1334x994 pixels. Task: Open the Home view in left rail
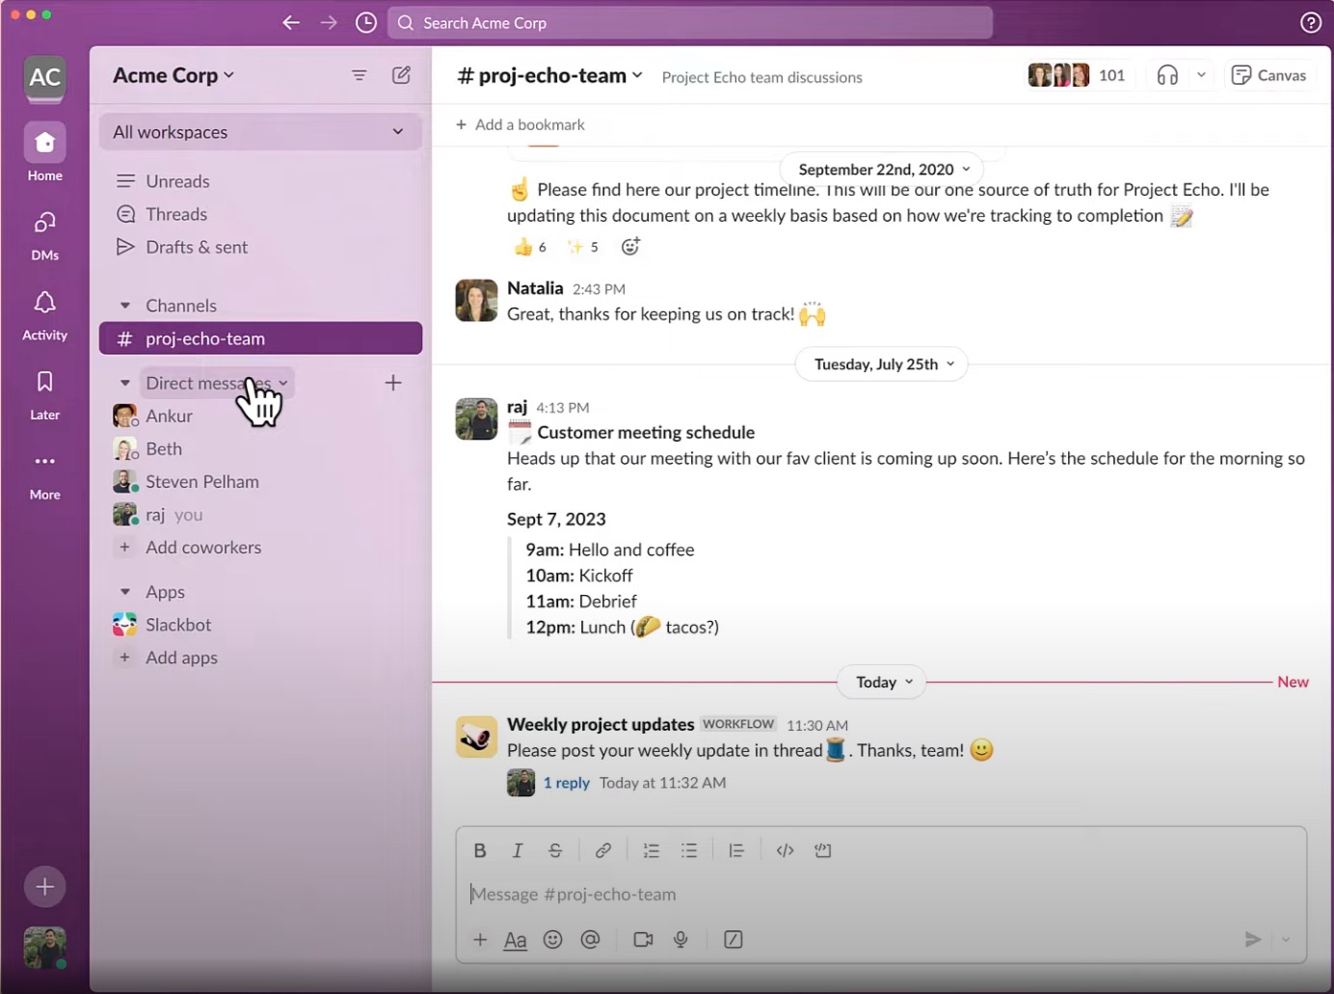click(45, 152)
